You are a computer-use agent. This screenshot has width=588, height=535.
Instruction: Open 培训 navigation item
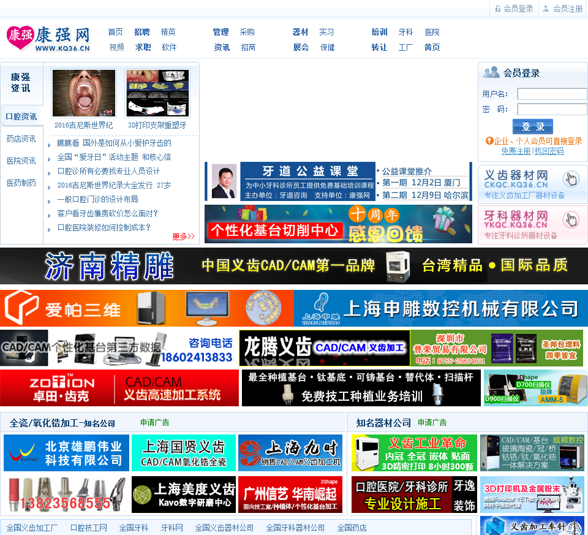[x=380, y=32]
